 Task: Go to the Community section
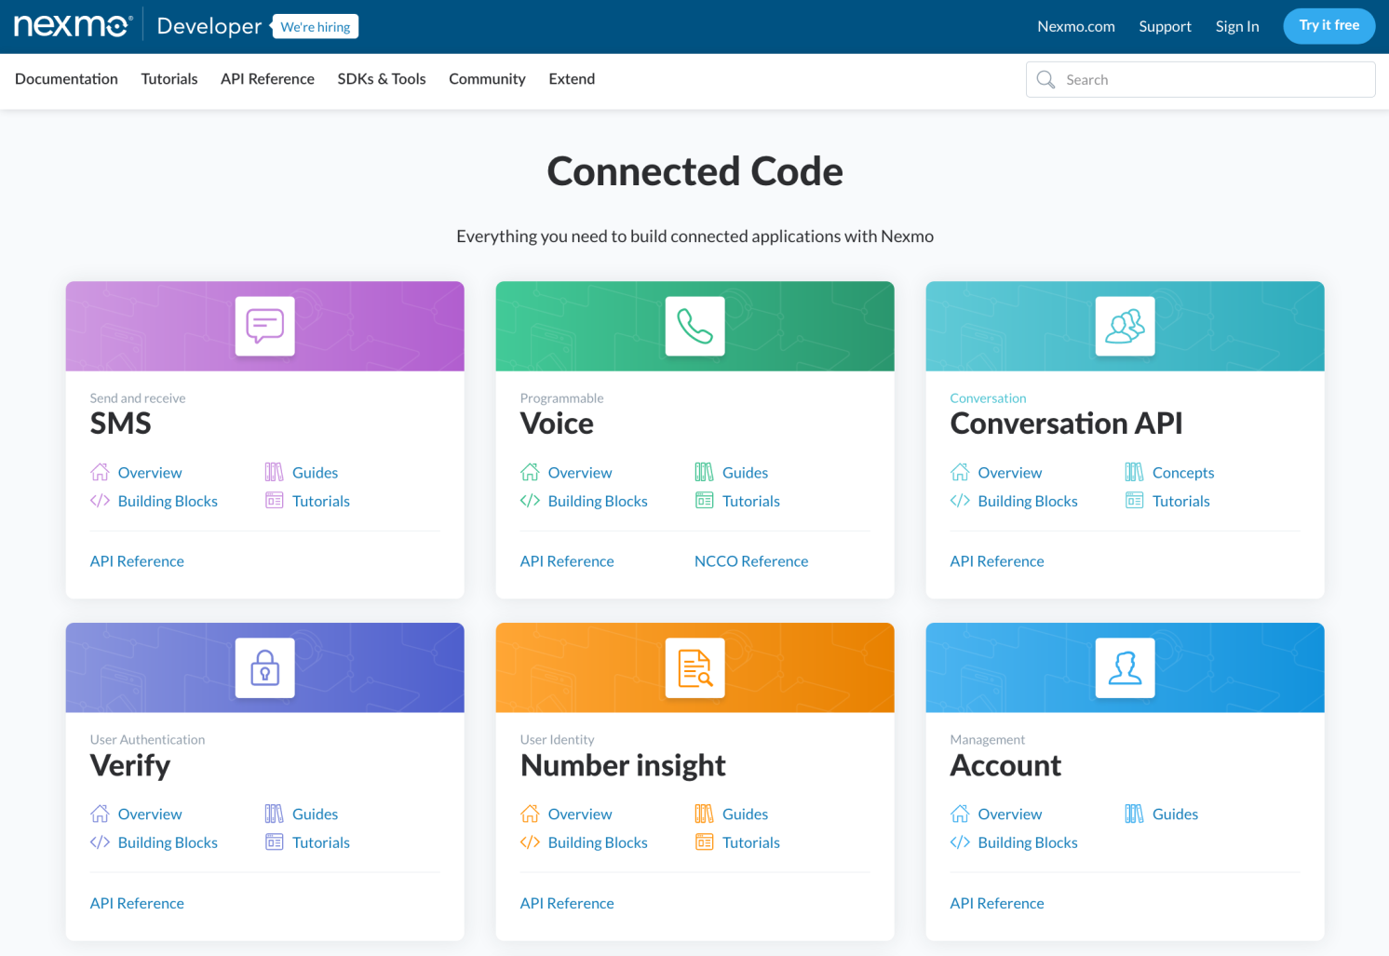[487, 79]
